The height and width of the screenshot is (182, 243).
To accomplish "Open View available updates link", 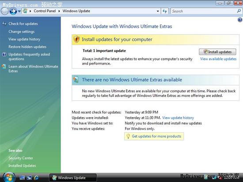I will pos(218,59).
